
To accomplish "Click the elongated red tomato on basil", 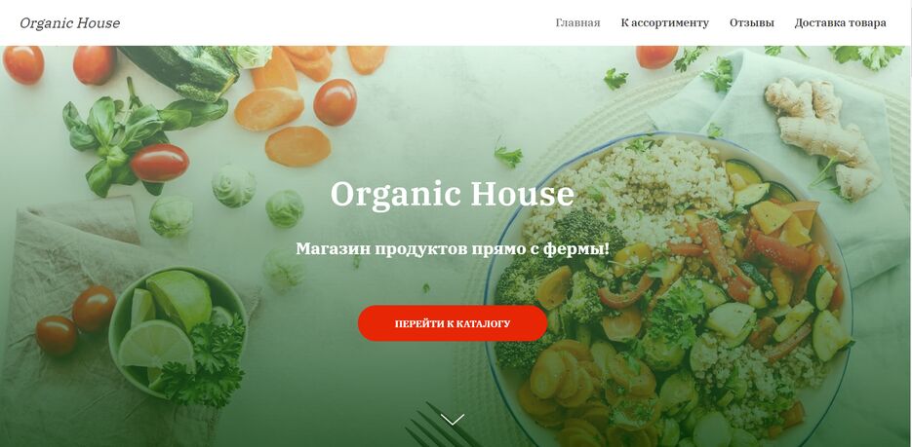I will coord(159,163).
